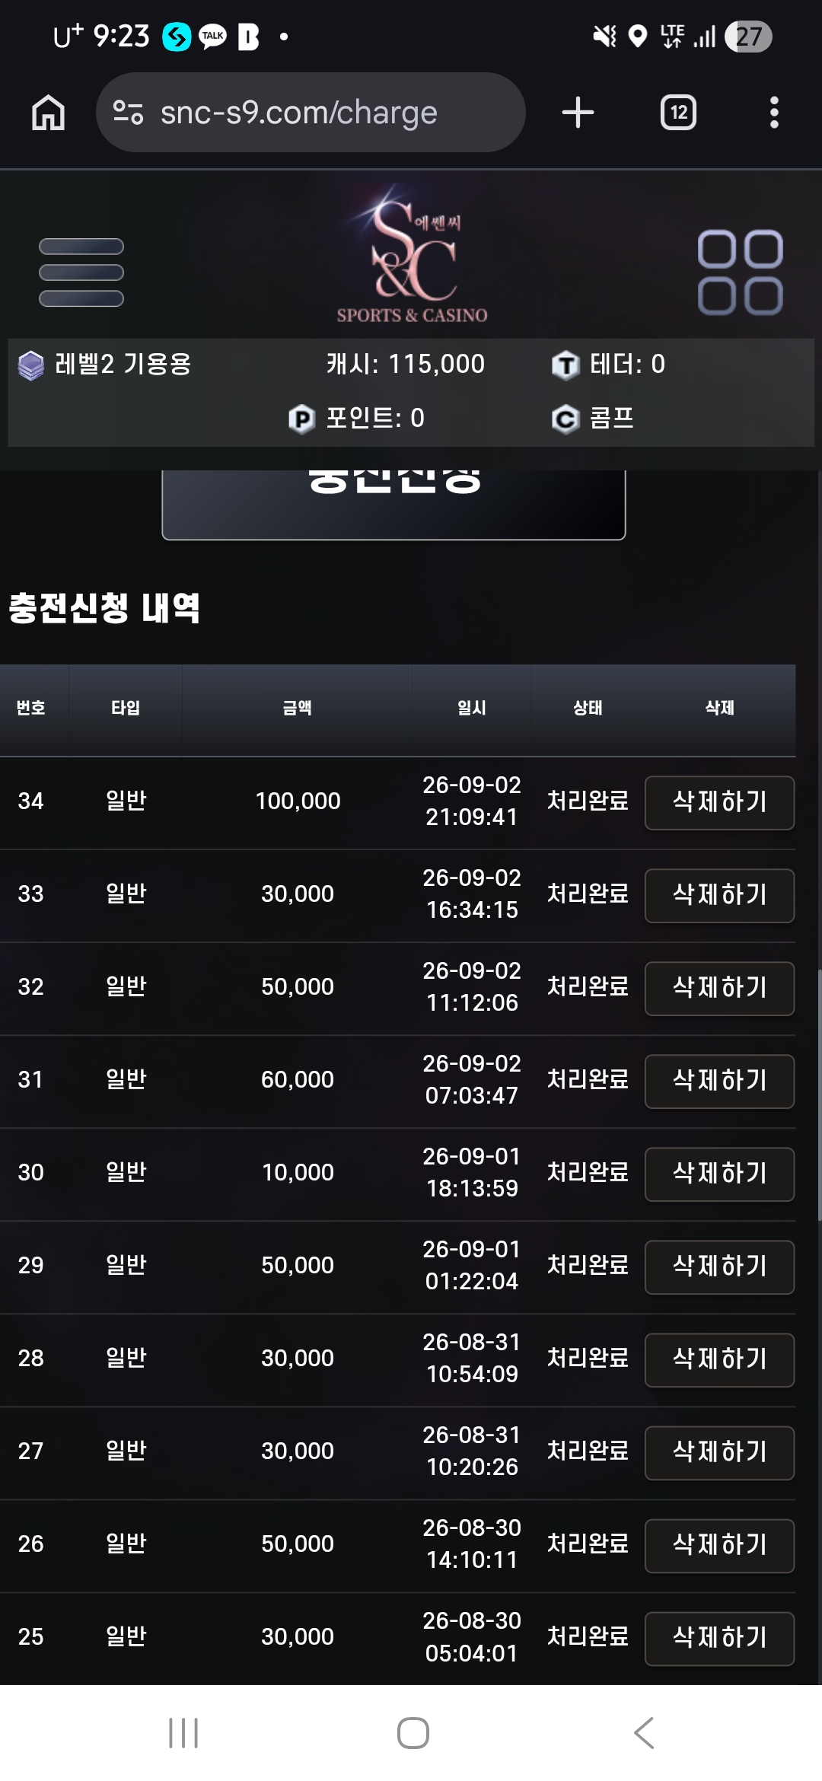Tap the 금액 column header
822x1781 pixels.
[297, 708]
